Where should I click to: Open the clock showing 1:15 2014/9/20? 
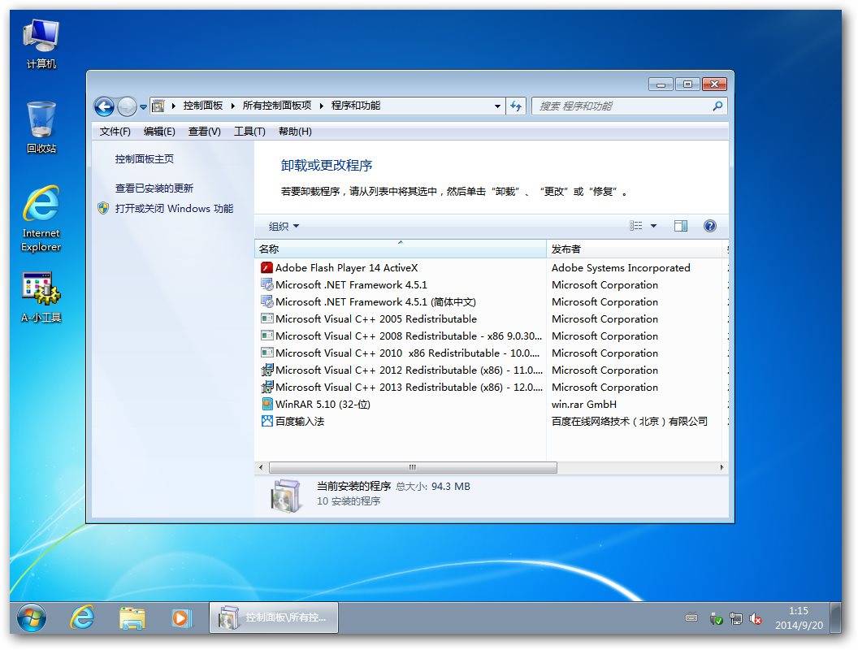coord(799,617)
